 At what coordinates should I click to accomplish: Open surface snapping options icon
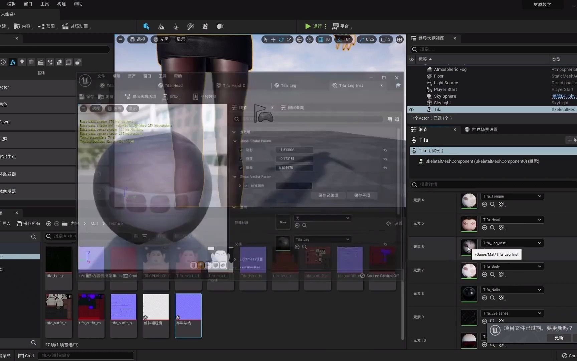tap(310, 39)
